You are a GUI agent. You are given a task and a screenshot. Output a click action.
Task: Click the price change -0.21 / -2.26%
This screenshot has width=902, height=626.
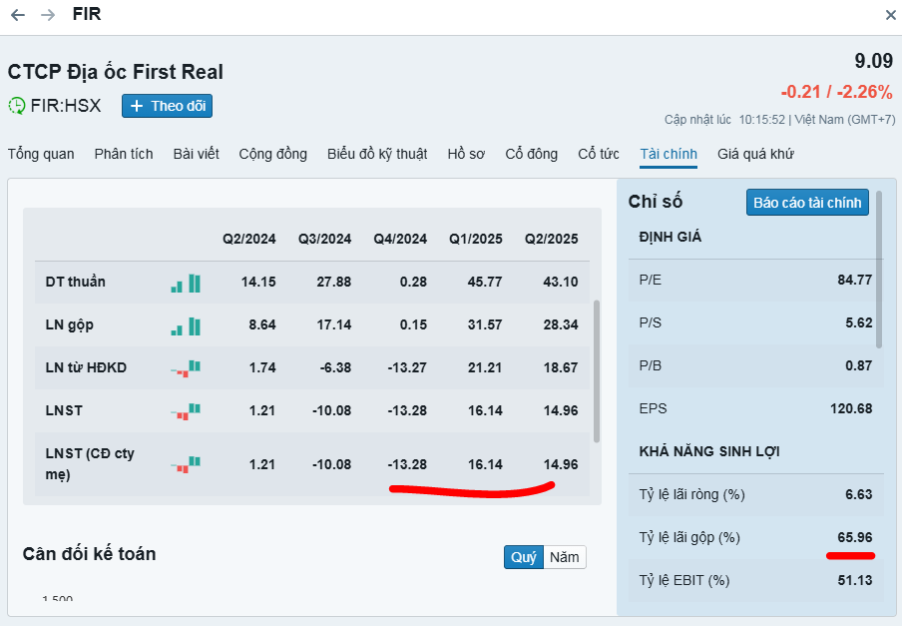tap(836, 92)
